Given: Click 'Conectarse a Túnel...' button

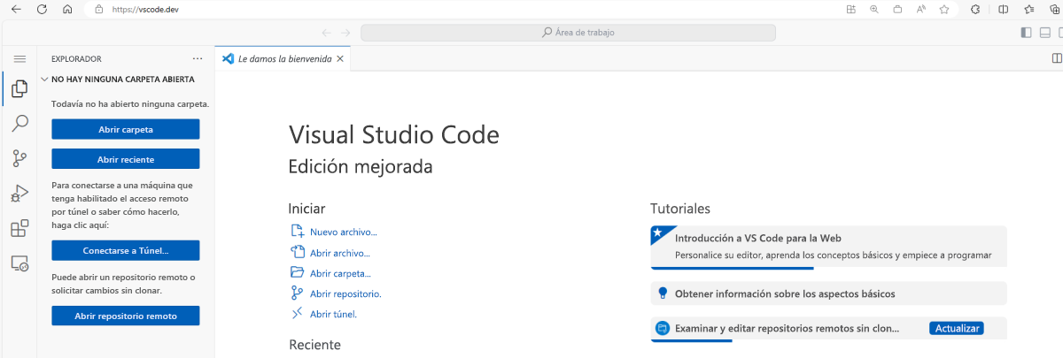Looking at the screenshot, I should (x=125, y=250).
